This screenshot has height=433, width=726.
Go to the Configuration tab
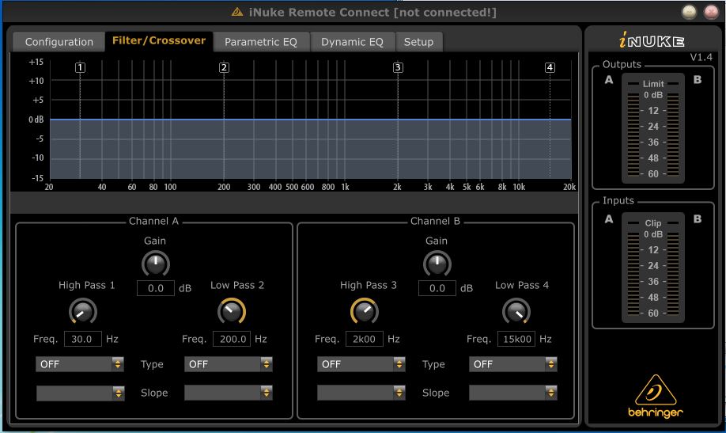(59, 42)
